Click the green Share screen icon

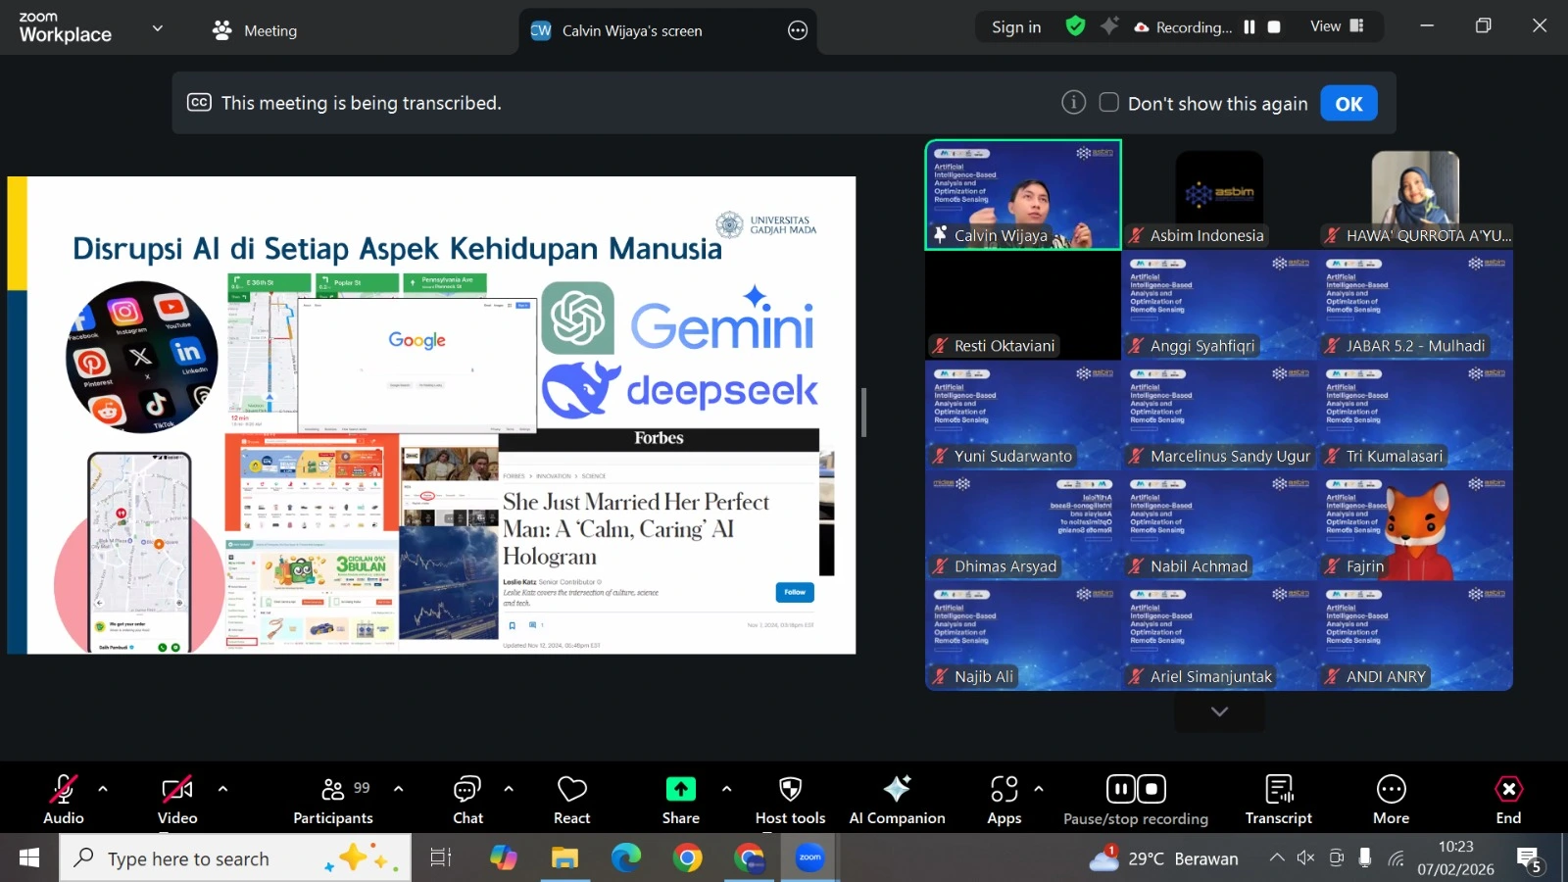(x=680, y=790)
